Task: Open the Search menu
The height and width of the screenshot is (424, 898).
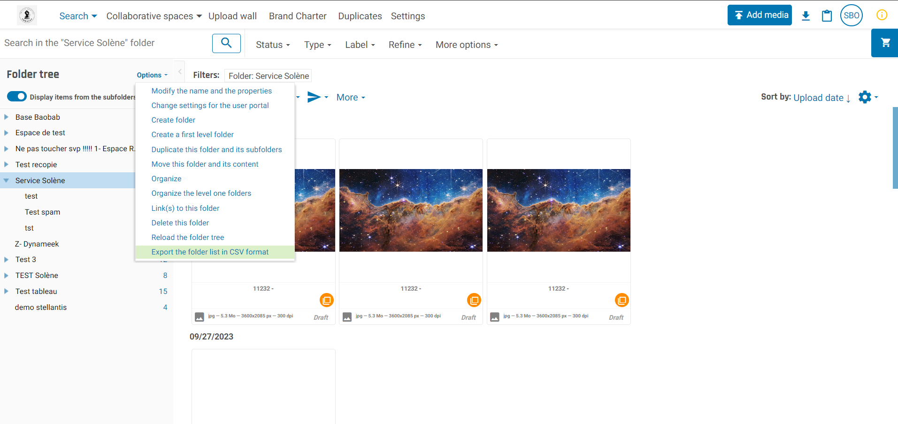Action: (78, 16)
